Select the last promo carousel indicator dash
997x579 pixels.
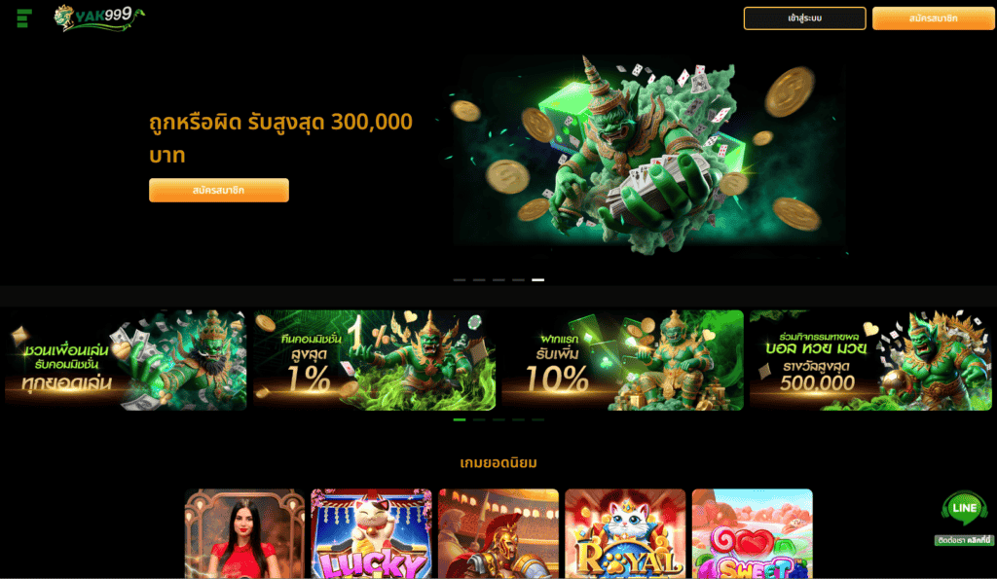click(537, 419)
